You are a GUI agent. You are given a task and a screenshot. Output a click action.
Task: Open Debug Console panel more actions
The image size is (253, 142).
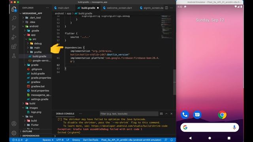[81, 114]
